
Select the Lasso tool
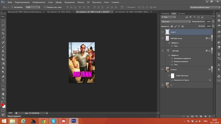[3, 25]
